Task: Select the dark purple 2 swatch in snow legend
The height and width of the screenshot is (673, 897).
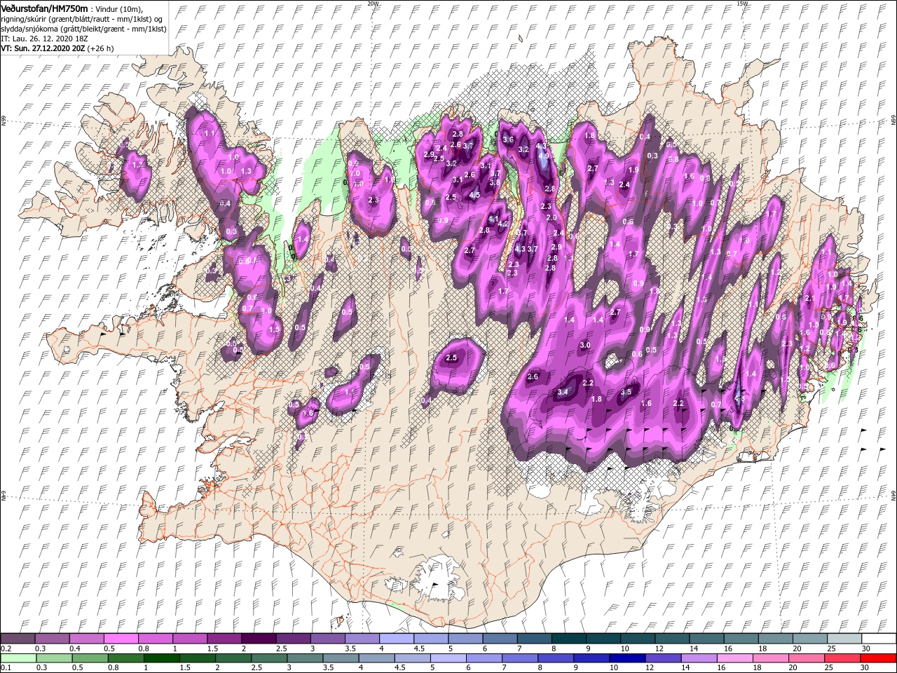Action: pos(258,639)
